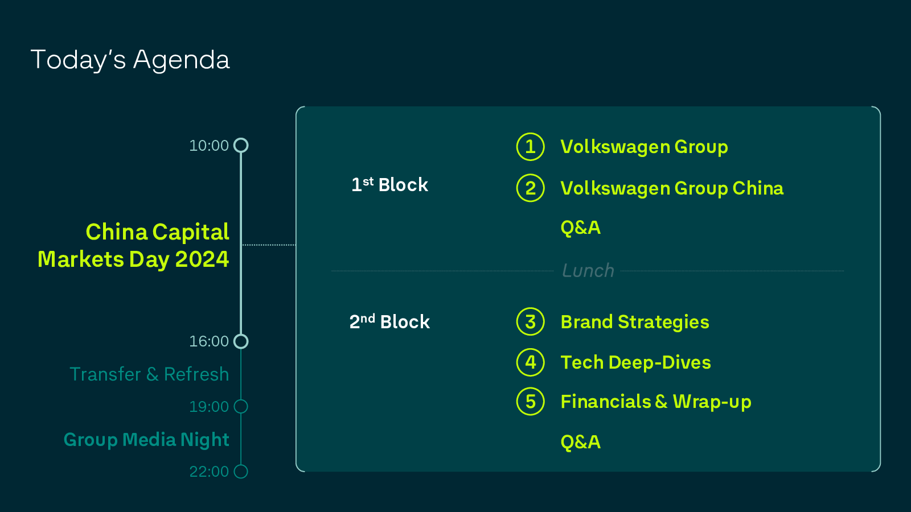
Task: Open the Volkswagen Group agenda item
Action: click(x=644, y=147)
